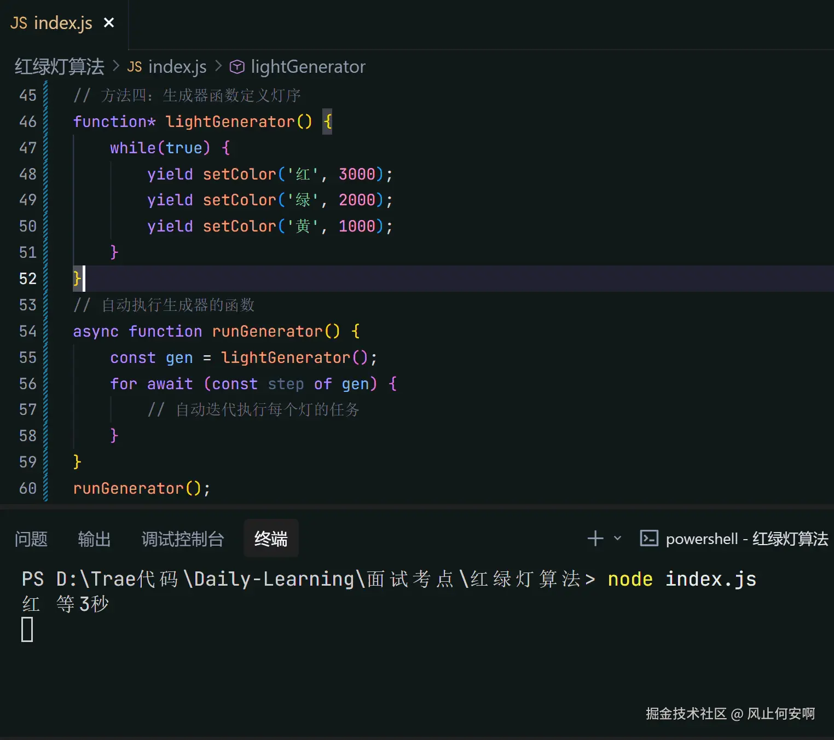Click JS file icon on index.js tab
Viewport: 834px width, 740px height.
(19, 23)
